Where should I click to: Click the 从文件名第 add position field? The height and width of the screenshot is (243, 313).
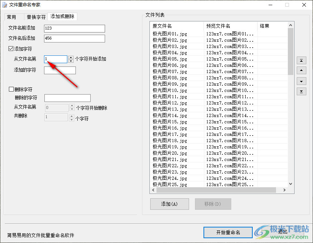pyautogui.click(x=56, y=59)
